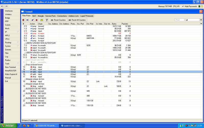Open the Address Lists tab
This screenshot has width=204, height=128.
[73, 16]
